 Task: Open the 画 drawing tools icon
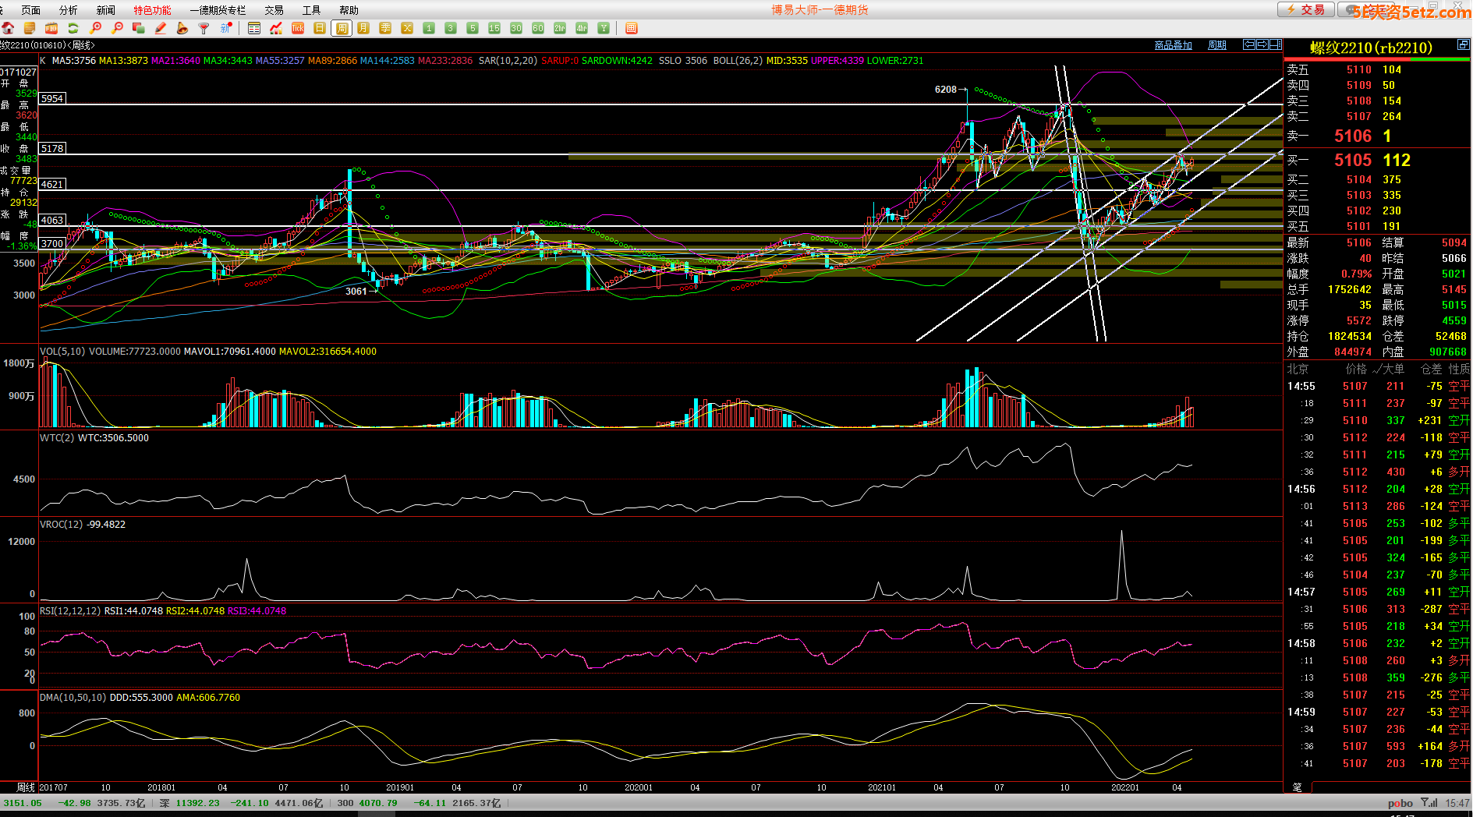[x=632, y=28]
